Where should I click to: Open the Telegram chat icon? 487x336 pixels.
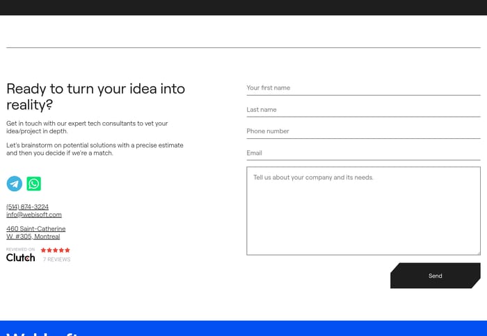point(15,183)
